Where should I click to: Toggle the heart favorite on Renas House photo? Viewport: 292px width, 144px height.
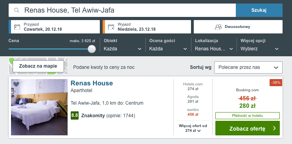click(16, 84)
